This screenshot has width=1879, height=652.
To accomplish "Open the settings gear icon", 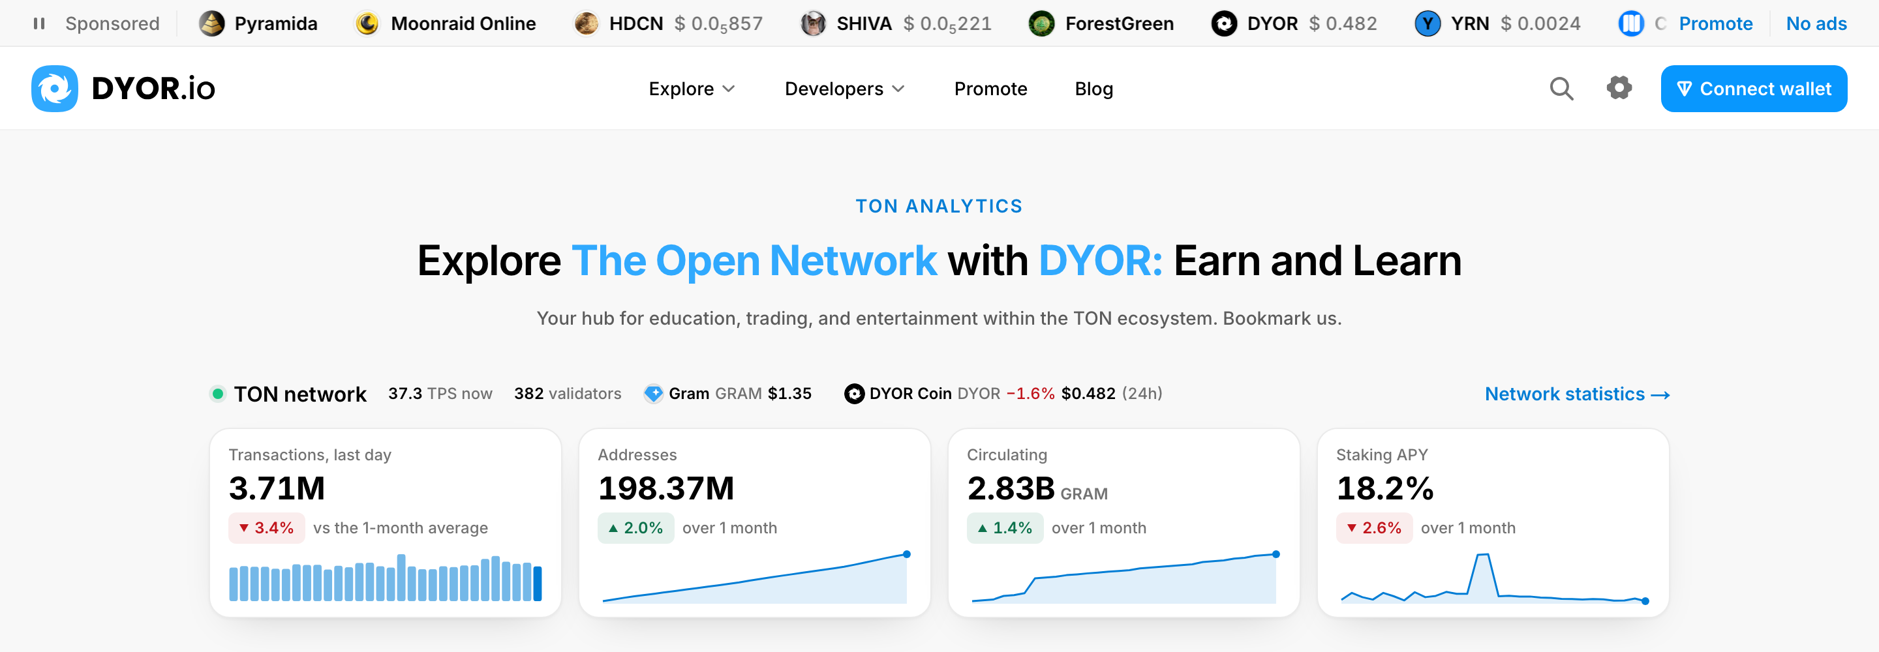I will [1619, 87].
